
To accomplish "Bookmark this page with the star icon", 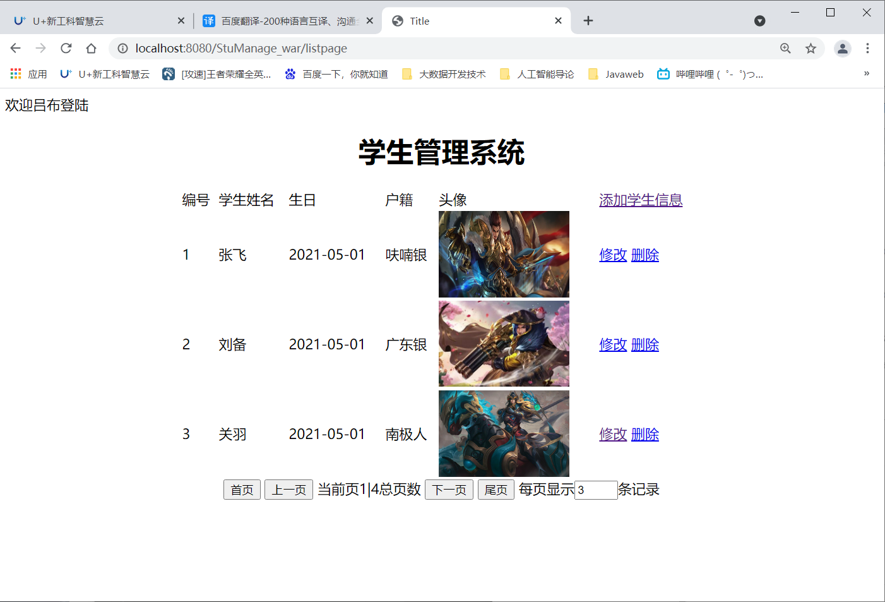I will click(x=811, y=48).
